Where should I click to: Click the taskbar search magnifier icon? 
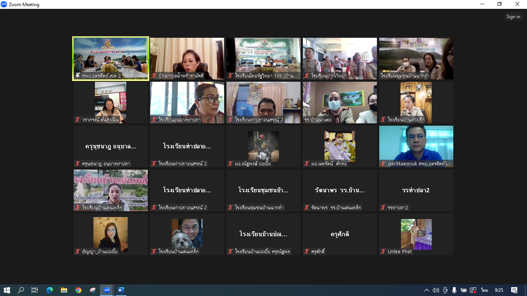tap(21, 290)
